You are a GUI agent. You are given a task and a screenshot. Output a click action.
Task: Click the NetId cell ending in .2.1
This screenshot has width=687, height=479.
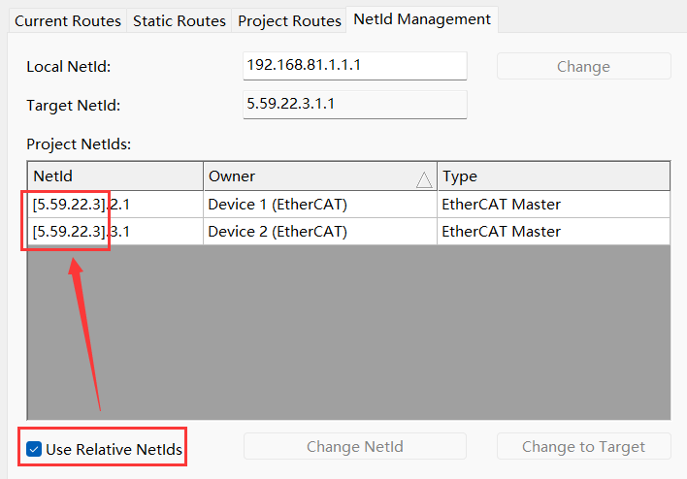pyautogui.click(x=115, y=204)
